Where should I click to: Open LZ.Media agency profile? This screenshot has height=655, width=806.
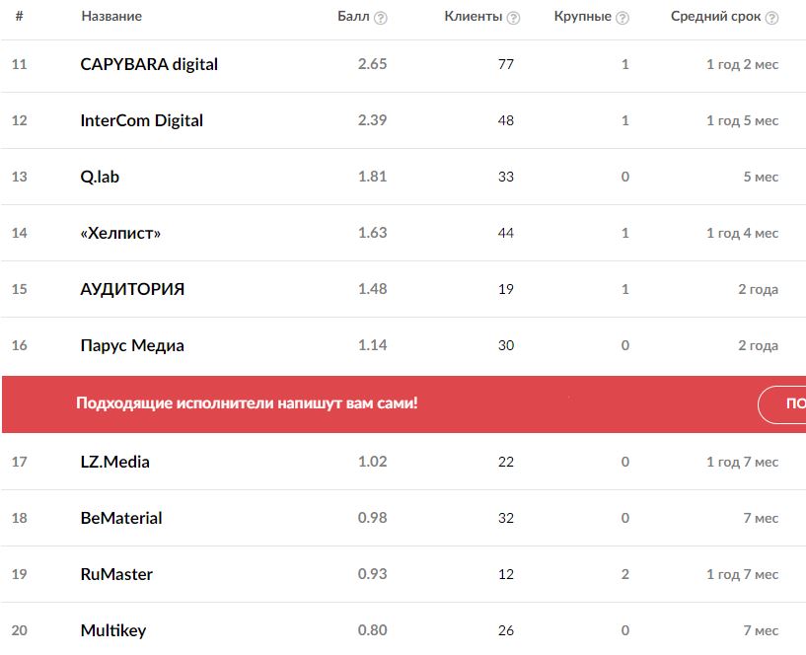114,462
